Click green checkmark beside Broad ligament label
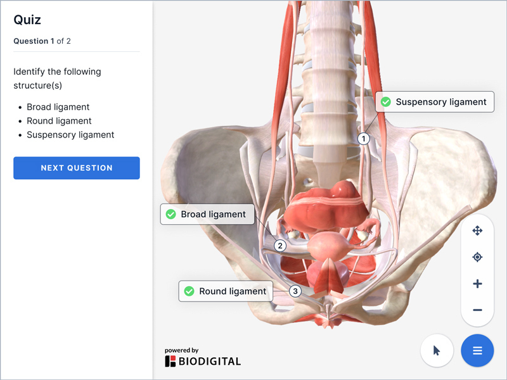The image size is (507, 380). click(x=170, y=214)
